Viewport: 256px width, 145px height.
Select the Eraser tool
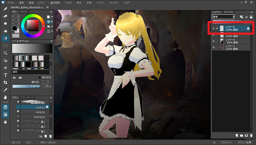point(5,16)
